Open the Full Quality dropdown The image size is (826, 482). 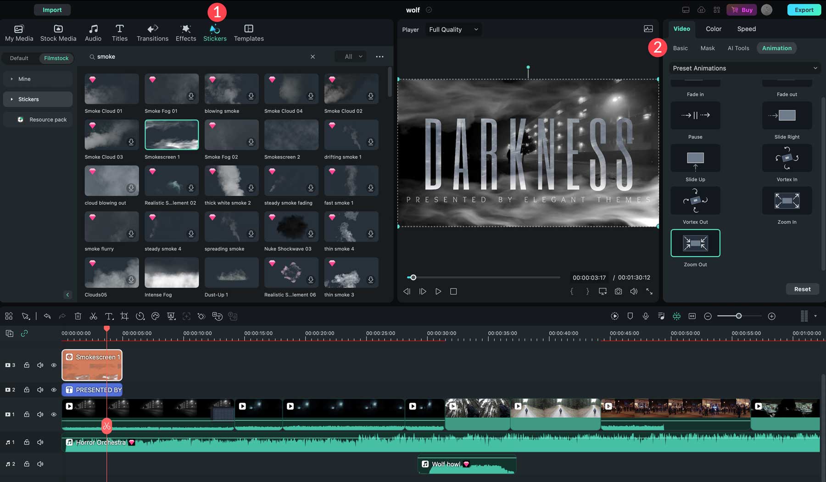point(453,30)
